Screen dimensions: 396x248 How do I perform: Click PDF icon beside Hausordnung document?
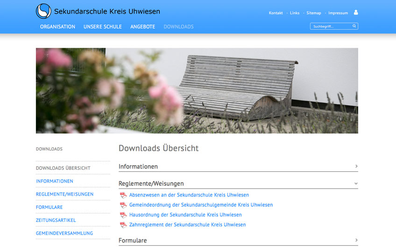(x=123, y=215)
